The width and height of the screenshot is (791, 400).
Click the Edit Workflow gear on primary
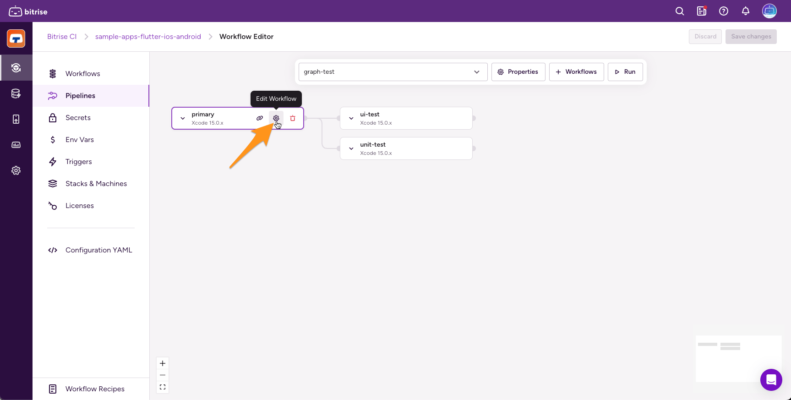coord(276,118)
